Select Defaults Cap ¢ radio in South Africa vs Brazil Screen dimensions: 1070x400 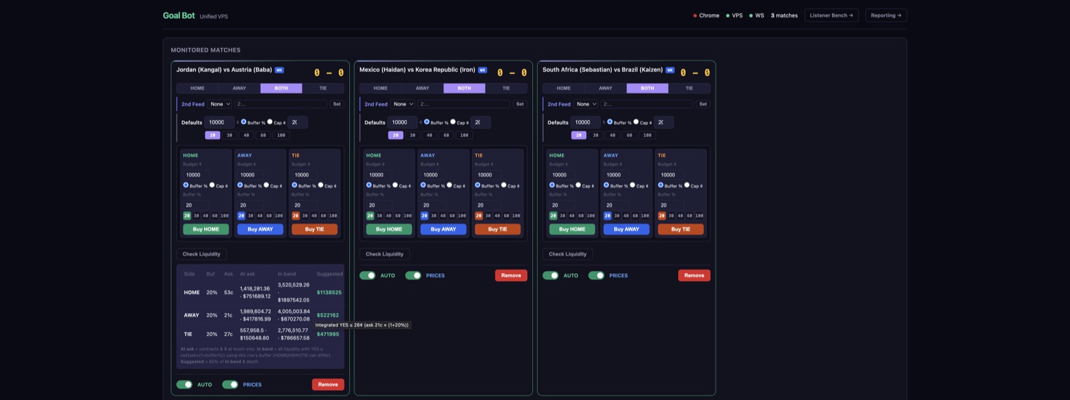[636, 122]
